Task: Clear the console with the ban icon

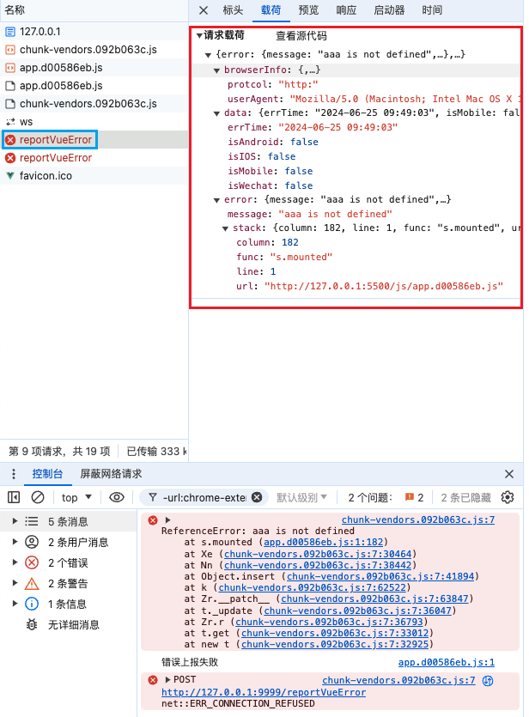Action: (x=38, y=497)
